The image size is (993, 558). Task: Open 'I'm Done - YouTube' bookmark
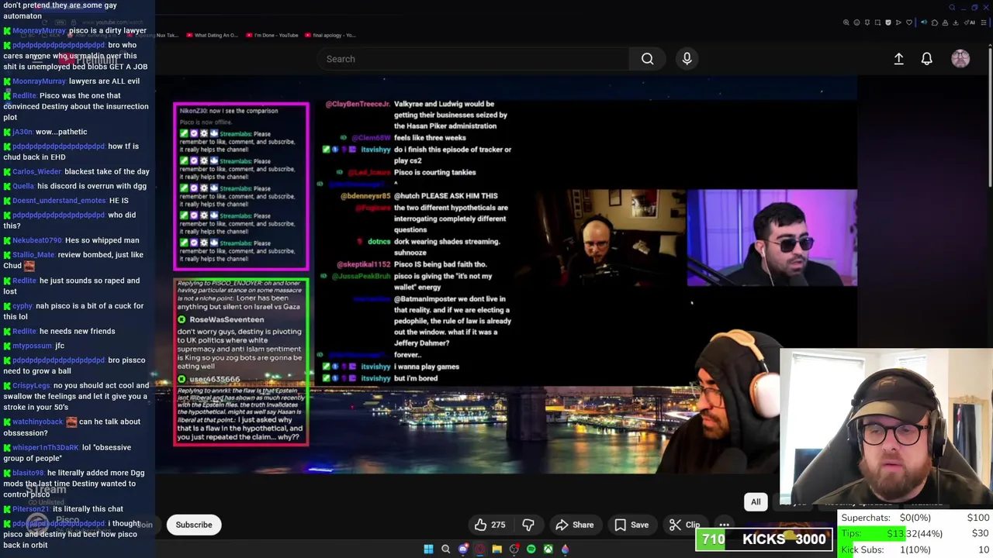(x=272, y=35)
